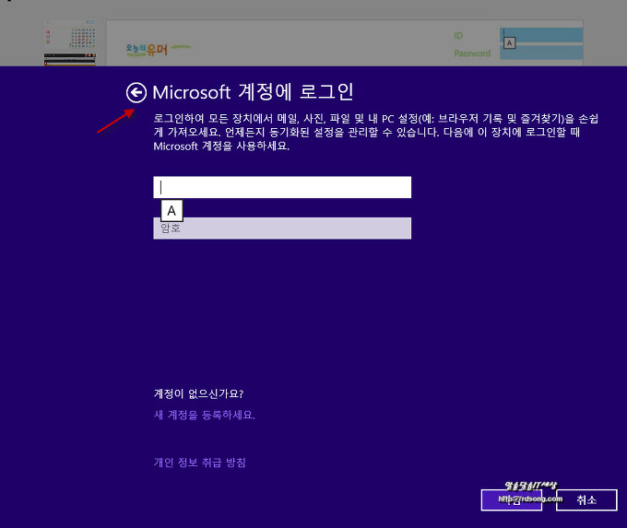Click the 계정이 없으신가요? text
627x528 pixels.
198,394
